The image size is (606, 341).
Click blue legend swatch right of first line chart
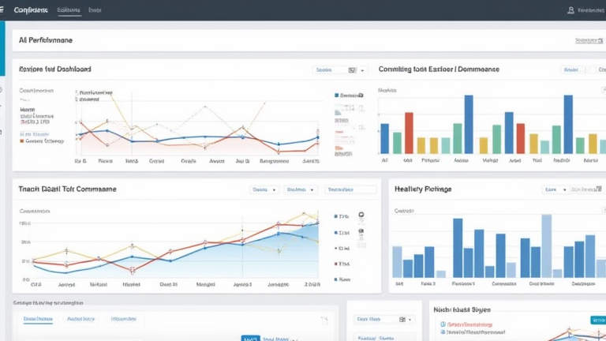337,95
